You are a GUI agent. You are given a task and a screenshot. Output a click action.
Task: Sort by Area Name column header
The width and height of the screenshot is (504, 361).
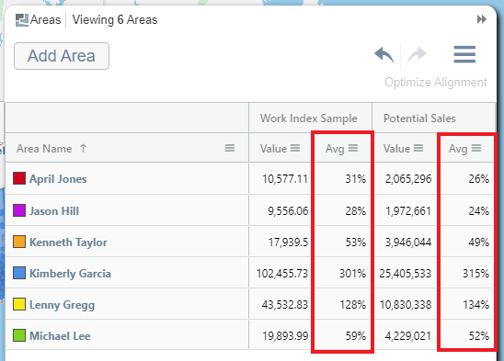click(44, 149)
